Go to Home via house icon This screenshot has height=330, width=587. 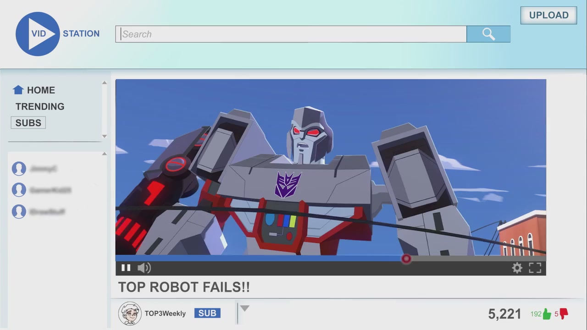point(18,90)
